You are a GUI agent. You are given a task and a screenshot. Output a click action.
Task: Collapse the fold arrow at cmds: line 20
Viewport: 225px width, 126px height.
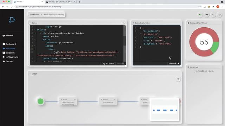pyautogui.click(x=34, y=49)
